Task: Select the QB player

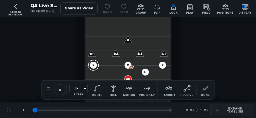Action: [x=128, y=78]
